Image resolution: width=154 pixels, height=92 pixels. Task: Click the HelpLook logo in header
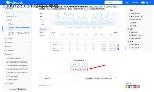pos(14,2)
